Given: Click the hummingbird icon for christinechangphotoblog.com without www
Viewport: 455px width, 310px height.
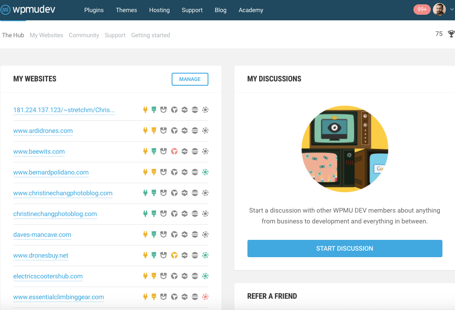Looking at the screenshot, I should coord(174,214).
